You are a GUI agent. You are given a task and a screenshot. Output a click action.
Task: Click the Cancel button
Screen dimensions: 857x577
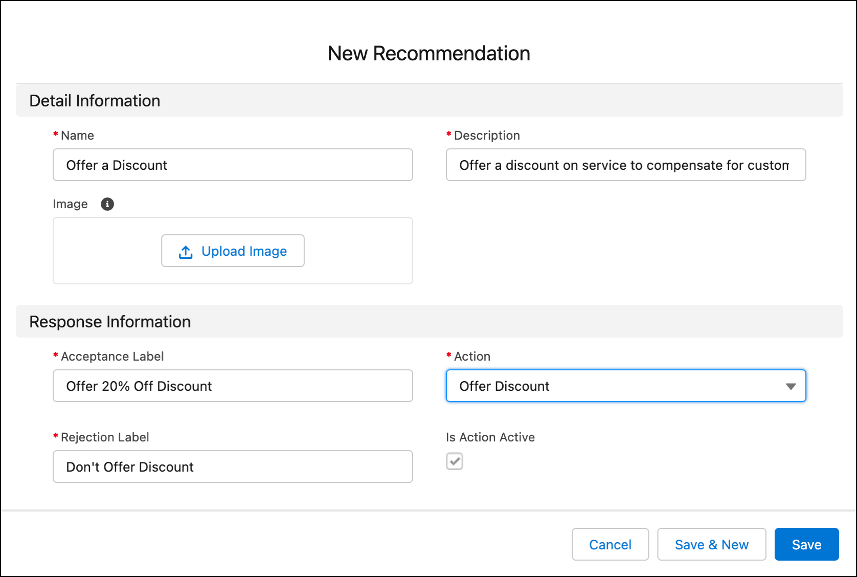click(610, 544)
